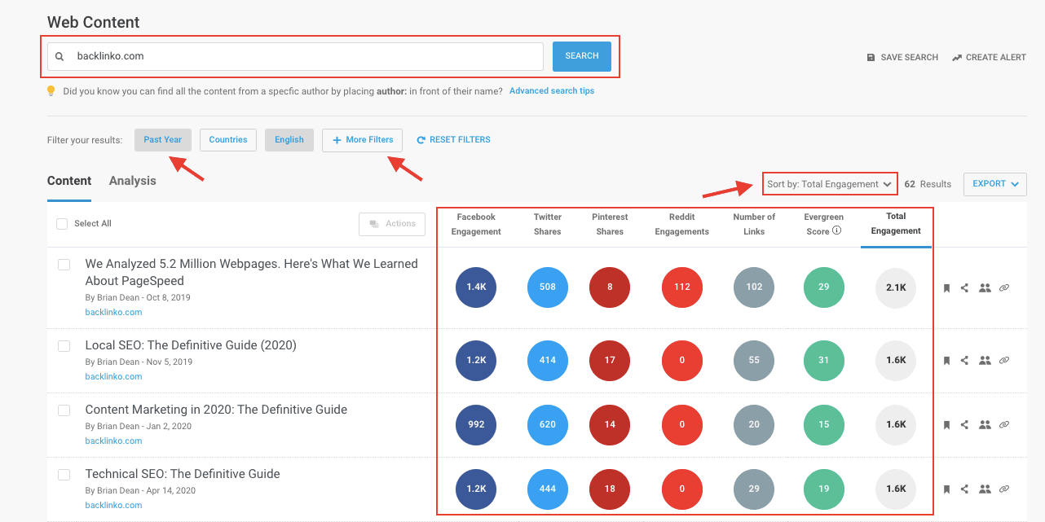Click the Reset Filters refresh icon

coord(421,140)
